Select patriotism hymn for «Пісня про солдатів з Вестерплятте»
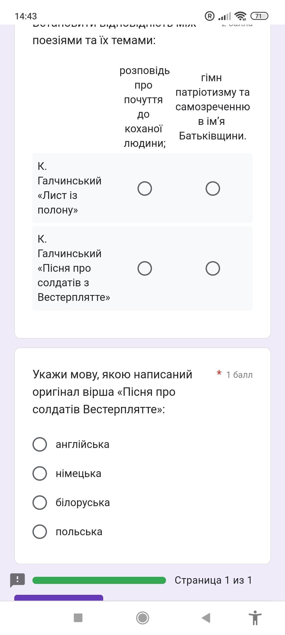The height and width of the screenshot is (635, 285). click(213, 269)
